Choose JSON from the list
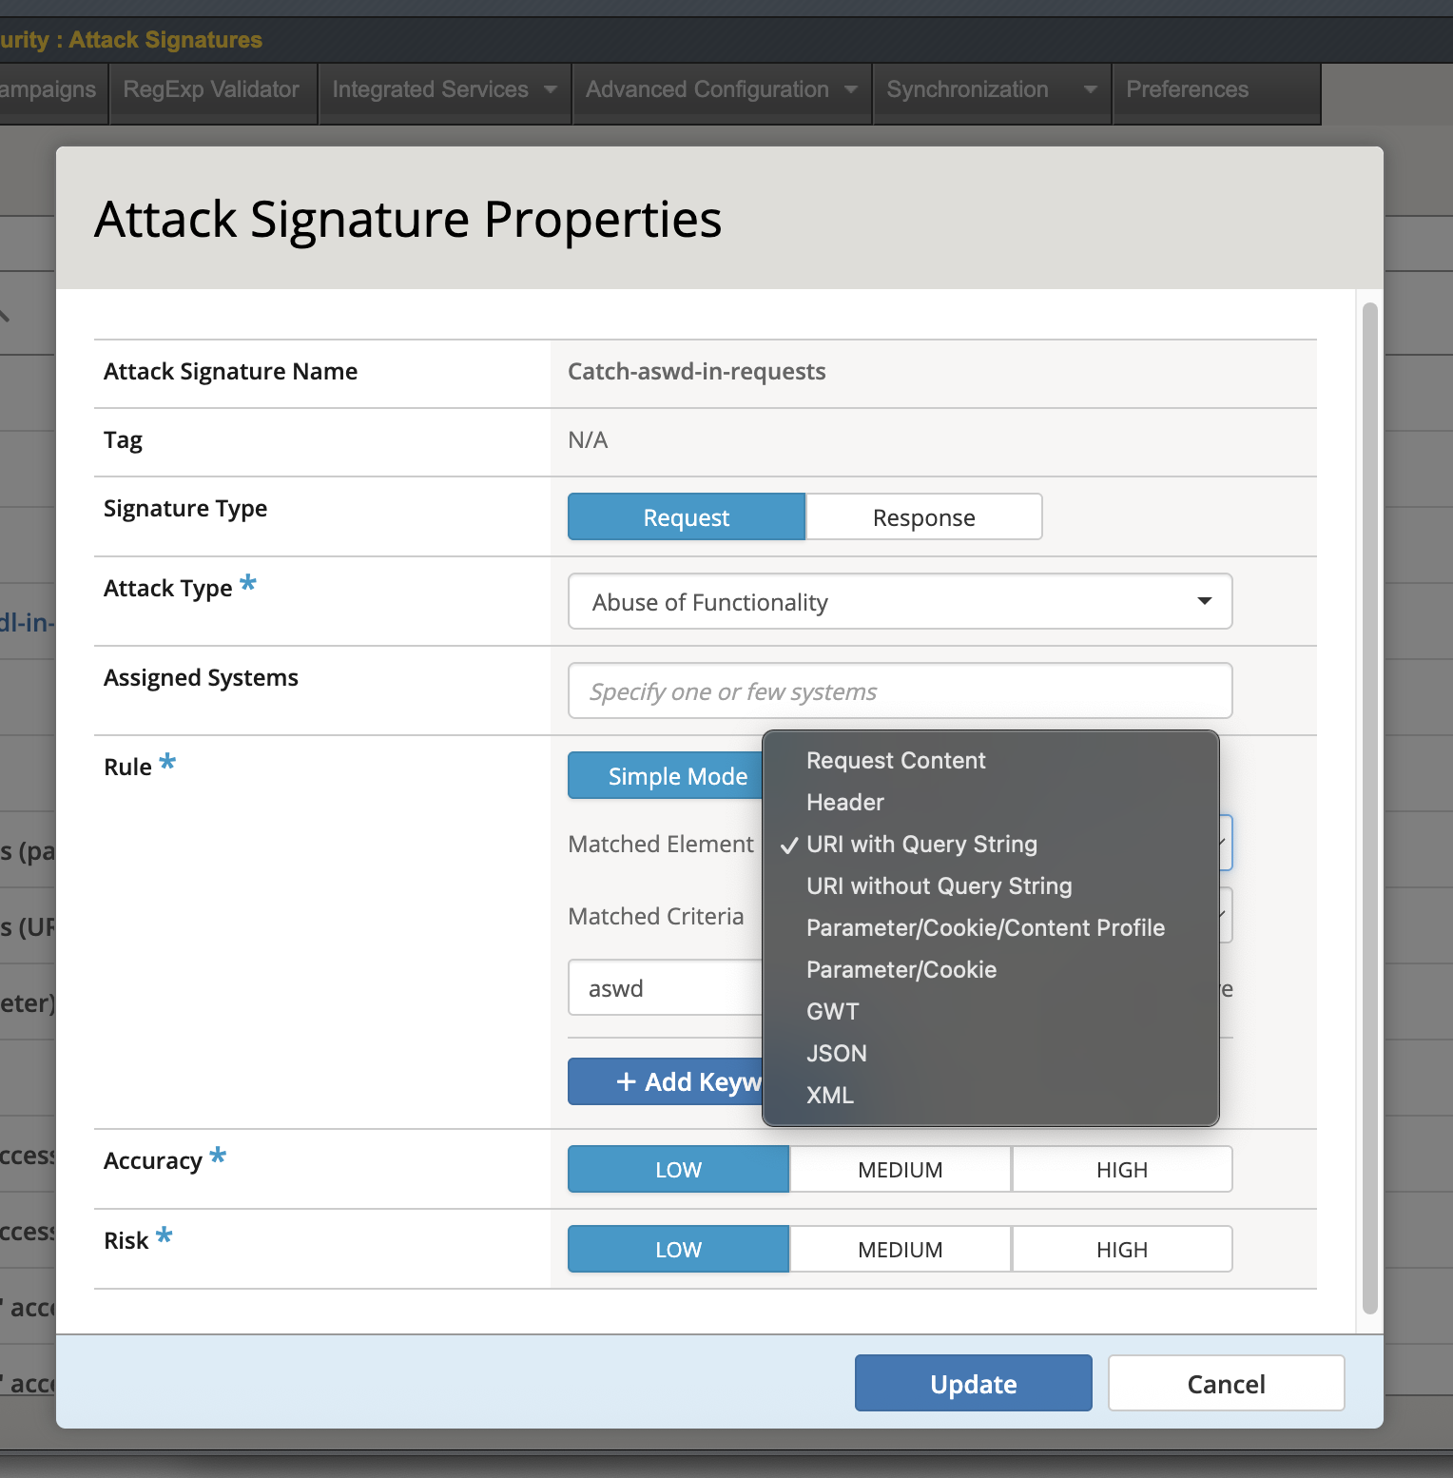The width and height of the screenshot is (1453, 1478). tap(991, 1054)
